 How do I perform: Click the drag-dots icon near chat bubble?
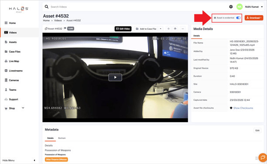[257, 158]
